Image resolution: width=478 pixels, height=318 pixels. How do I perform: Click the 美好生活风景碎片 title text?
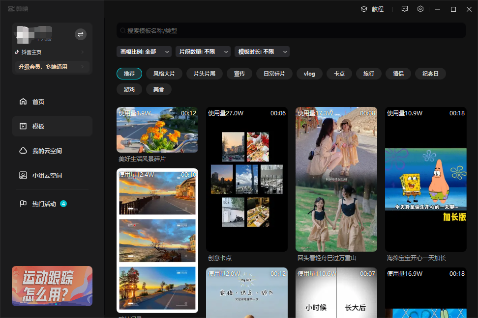coord(142,159)
